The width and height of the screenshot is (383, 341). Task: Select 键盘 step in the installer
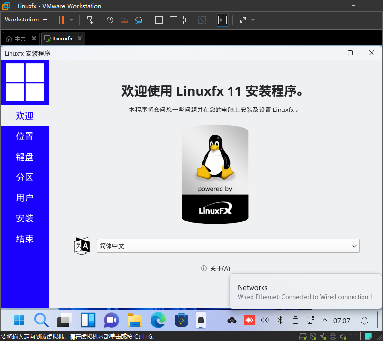coord(24,157)
